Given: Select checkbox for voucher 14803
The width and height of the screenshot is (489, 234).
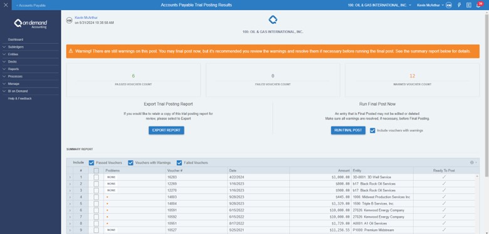Looking at the screenshot, I should pos(96,197).
